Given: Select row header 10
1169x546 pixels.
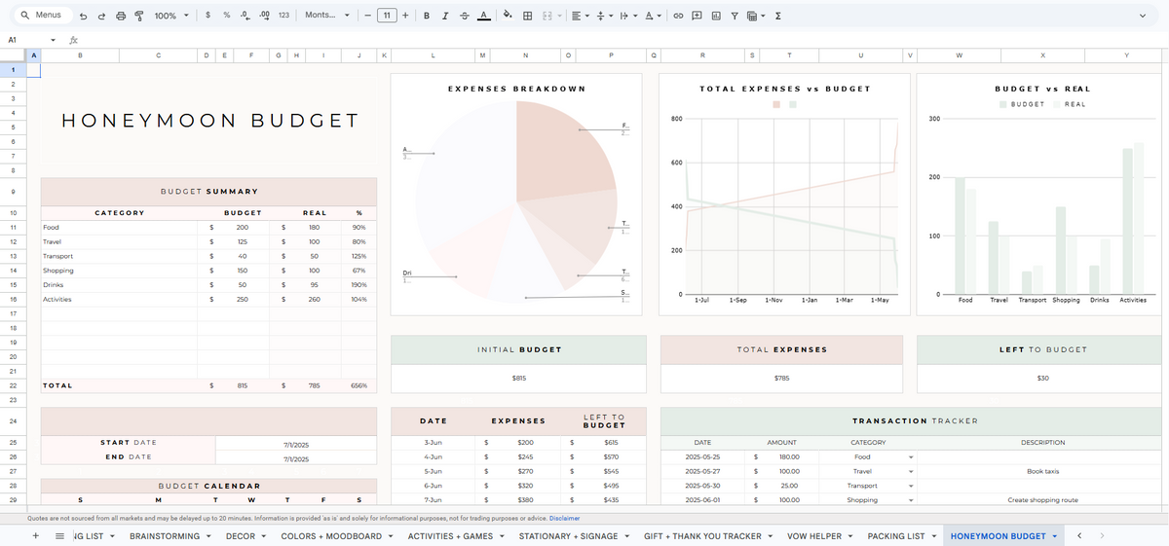Looking at the screenshot, I should coord(13,212).
